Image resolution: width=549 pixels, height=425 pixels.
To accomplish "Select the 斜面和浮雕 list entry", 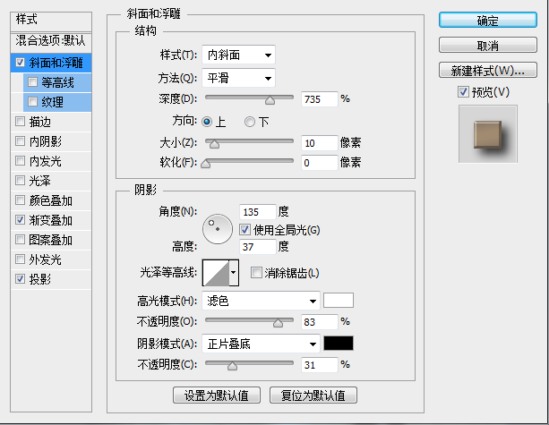I will (x=51, y=63).
